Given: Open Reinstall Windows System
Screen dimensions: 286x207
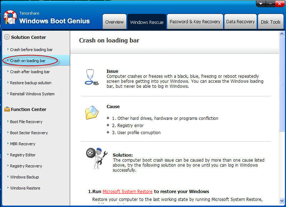Looking at the screenshot, I should click(x=32, y=94).
